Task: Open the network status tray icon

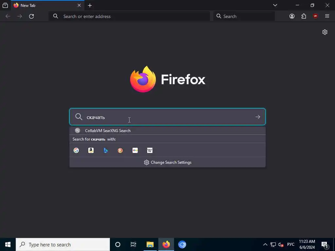Action: (x=273, y=244)
